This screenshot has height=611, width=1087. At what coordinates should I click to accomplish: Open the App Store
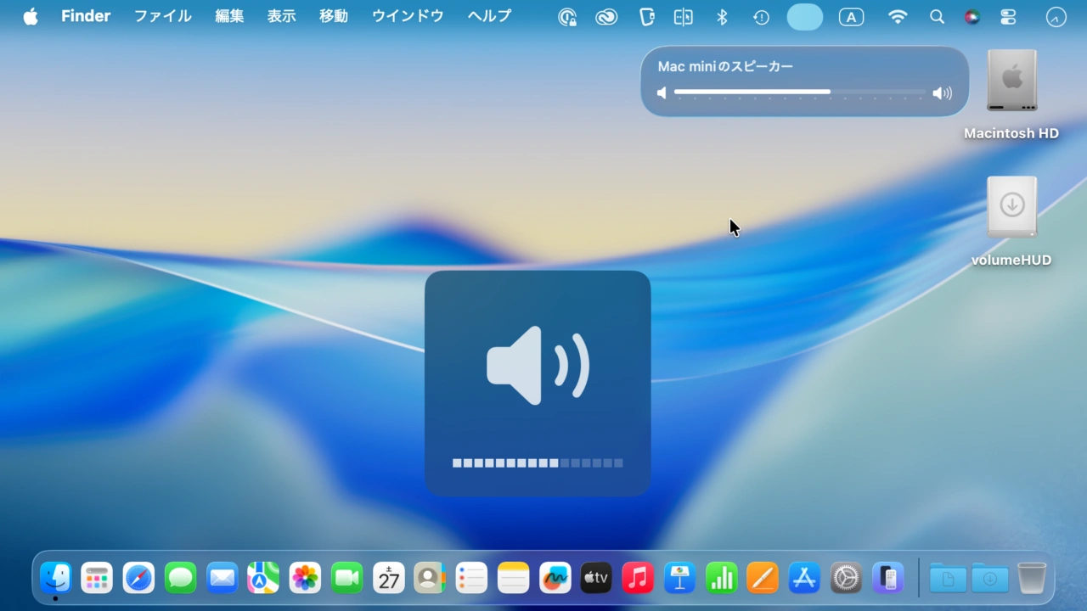[804, 579]
